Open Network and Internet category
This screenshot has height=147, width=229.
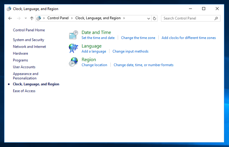(29, 47)
